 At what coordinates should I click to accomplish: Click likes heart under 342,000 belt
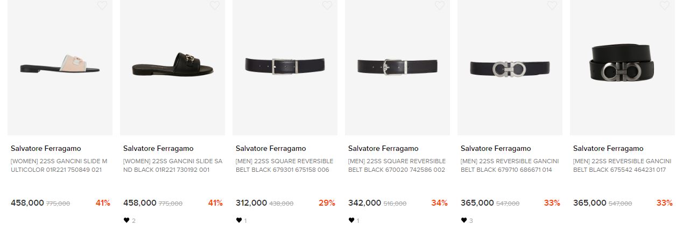351,220
